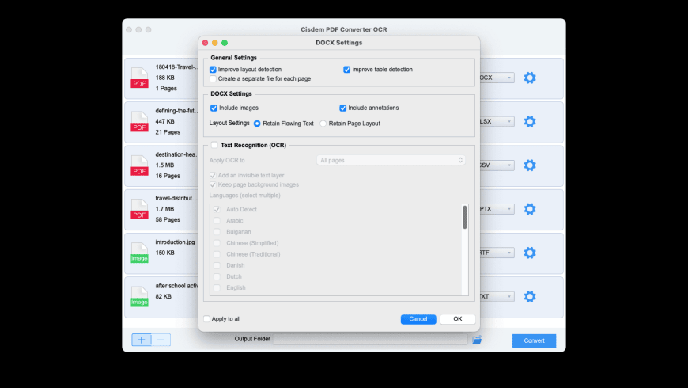
Task: Click PDF icon of destination-hea file
Action: click(x=139, y=165)
